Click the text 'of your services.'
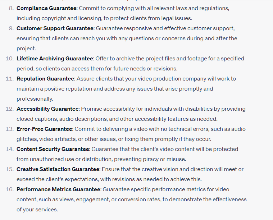This screenshot has height=220, width=273. click(37, 209)
